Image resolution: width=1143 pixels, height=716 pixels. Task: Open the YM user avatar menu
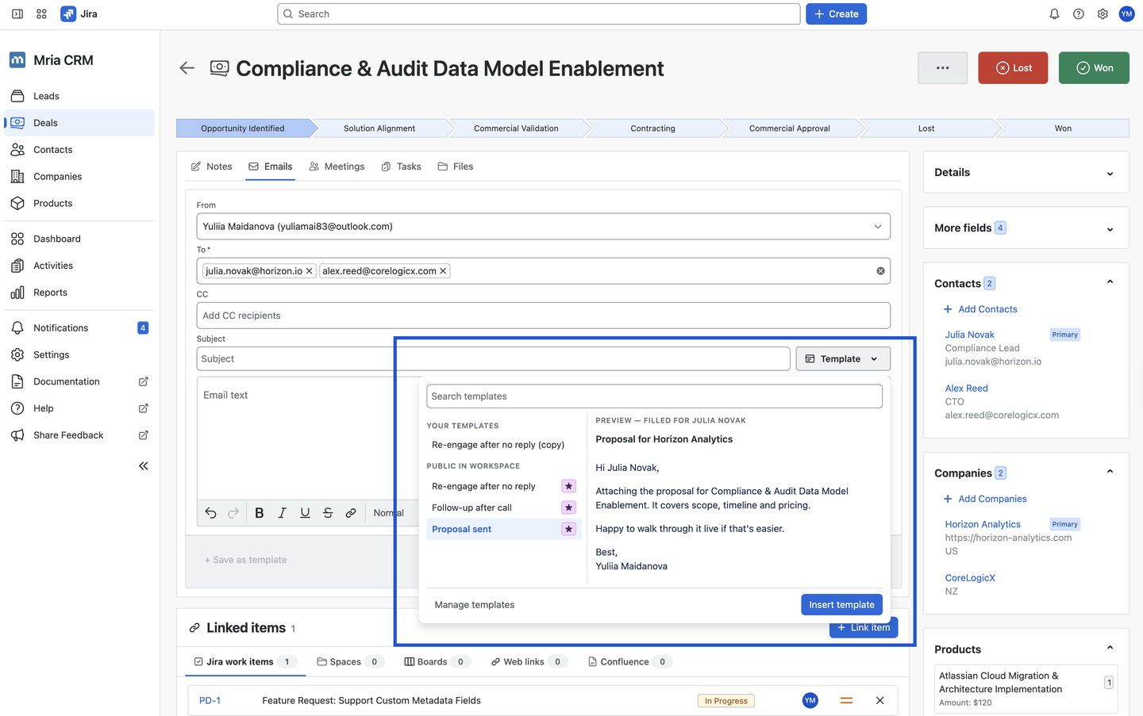point(1126,14)
